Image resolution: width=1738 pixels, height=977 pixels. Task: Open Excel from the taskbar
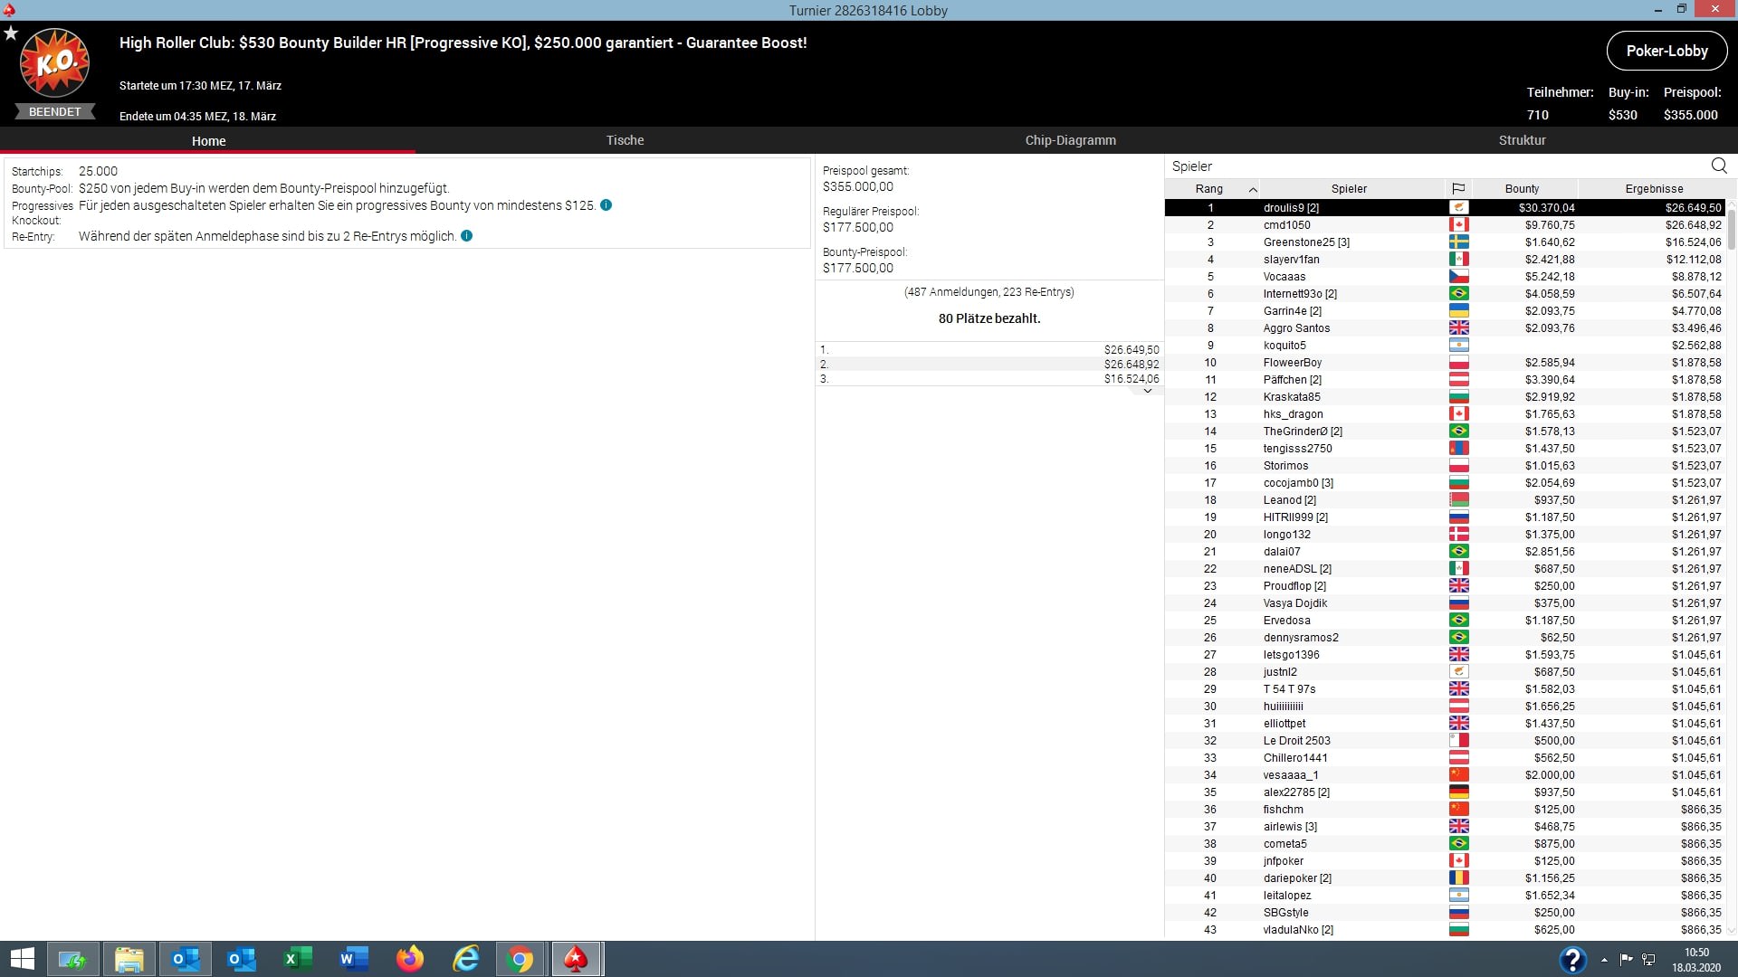coord(297,959)
